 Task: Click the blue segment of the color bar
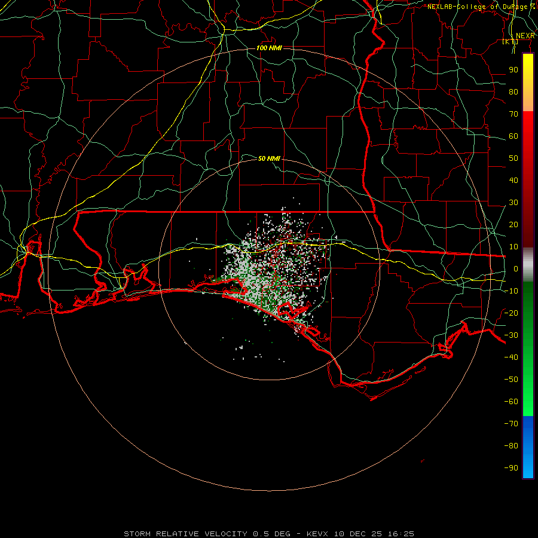528,447
